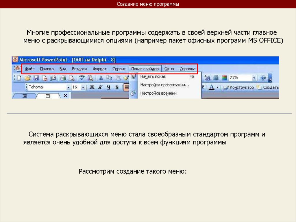The height and width of the screenshot is (222, 296).
Task: Open the Окно menu
Action: point(169,69)
